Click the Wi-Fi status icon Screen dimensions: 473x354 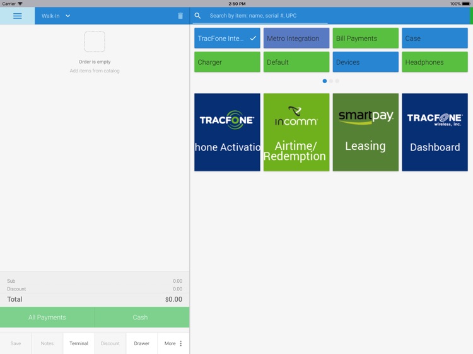[20, 4]
